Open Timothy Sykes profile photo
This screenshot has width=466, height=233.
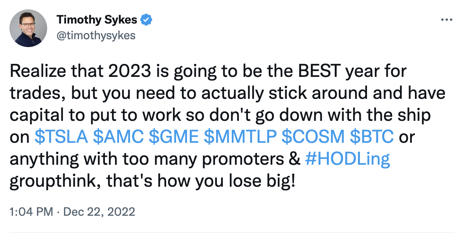tap(28, 28)
